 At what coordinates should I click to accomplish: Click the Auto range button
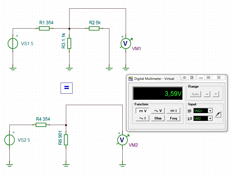[x=195, y=94]
